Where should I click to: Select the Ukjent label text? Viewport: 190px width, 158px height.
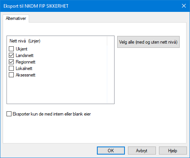21,49
